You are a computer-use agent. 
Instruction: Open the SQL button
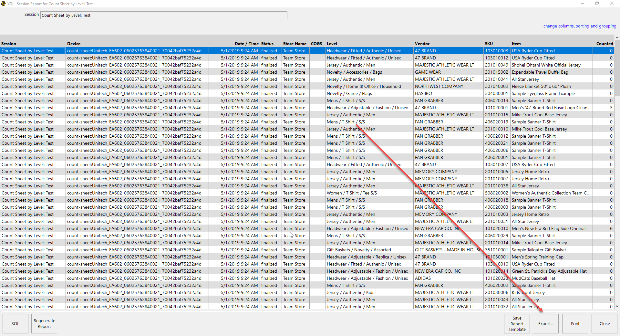pyautogui.click(x=15, y=323)
